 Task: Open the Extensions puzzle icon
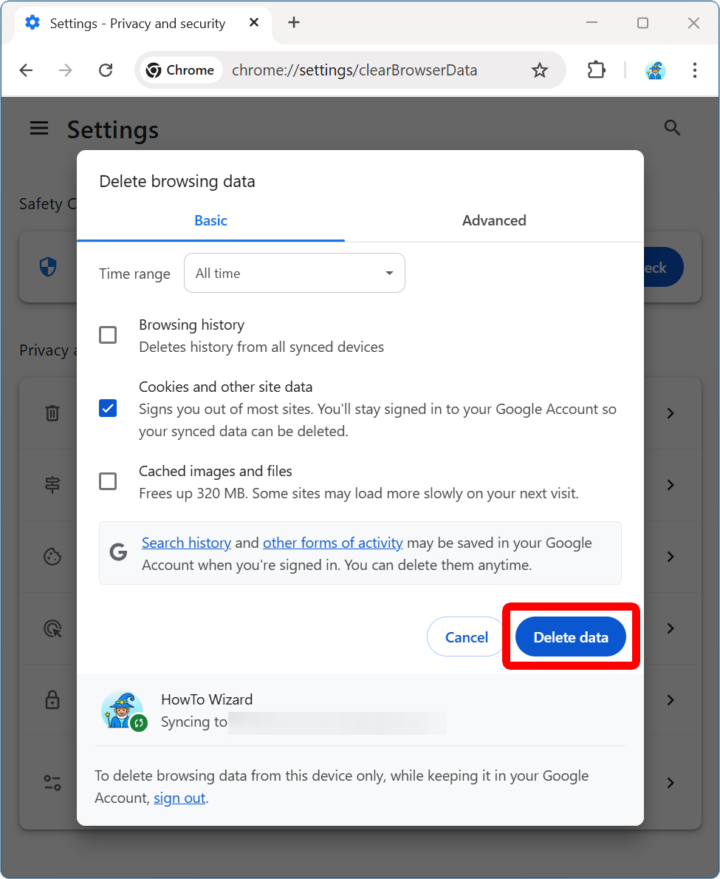coord(595,70)
